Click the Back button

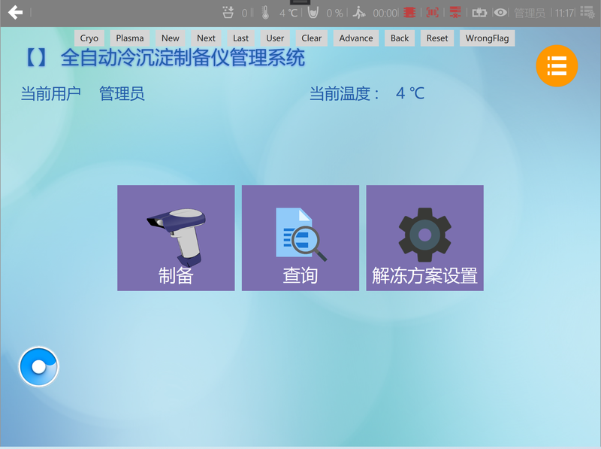[x=400, y=38]
